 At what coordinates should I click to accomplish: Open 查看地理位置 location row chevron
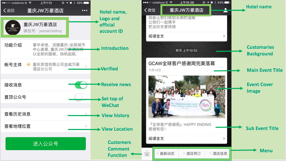[x=86, y=126]
